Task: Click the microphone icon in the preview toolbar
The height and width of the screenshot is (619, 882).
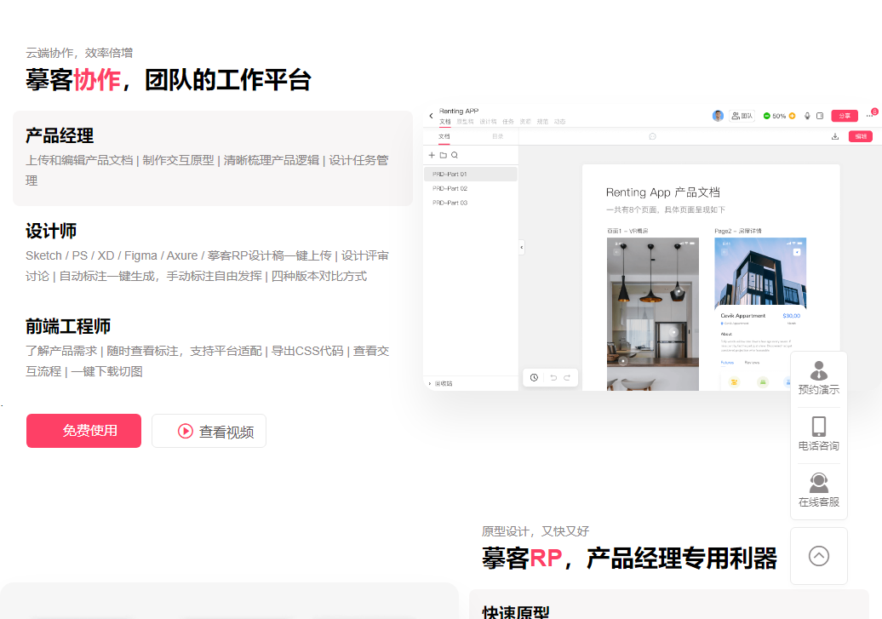Action: click(807, 116)
